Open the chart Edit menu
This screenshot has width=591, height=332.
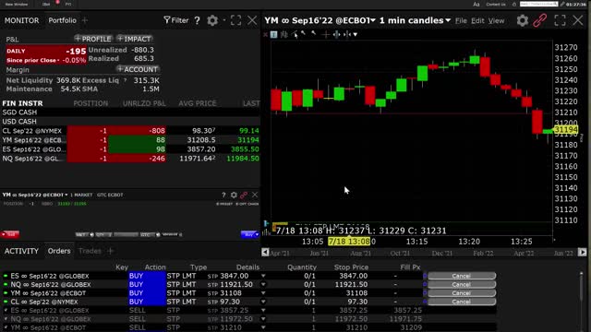pos(477,20)
